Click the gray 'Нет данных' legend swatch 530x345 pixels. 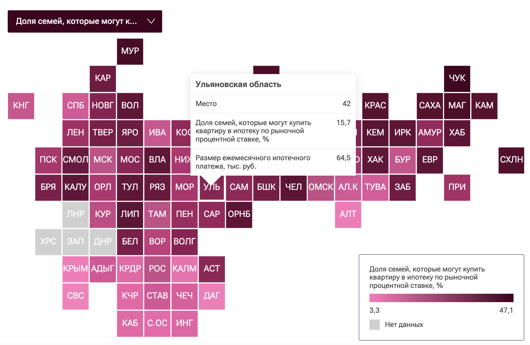point(375,325)
